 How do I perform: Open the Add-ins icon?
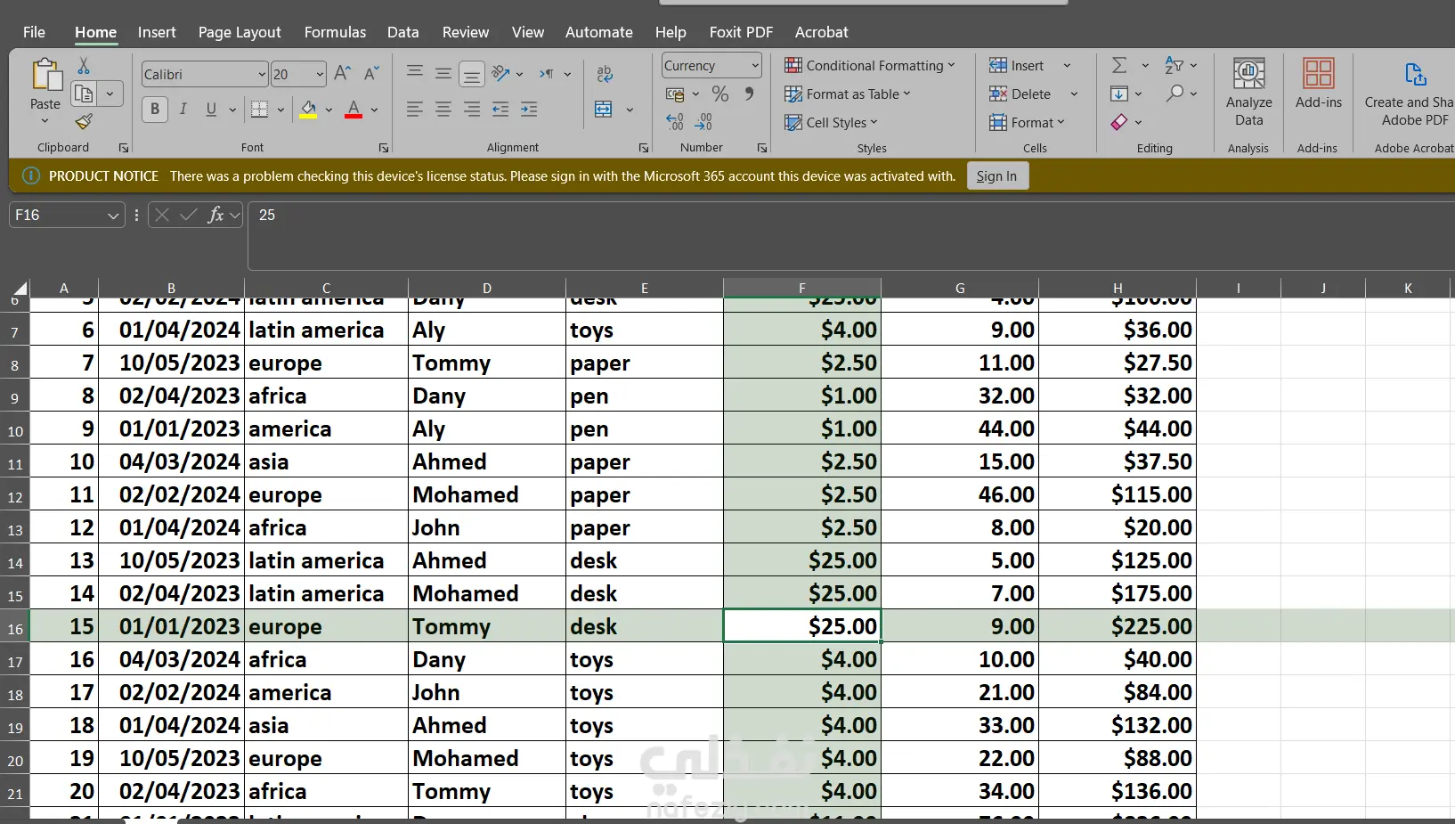[1318, 73]
